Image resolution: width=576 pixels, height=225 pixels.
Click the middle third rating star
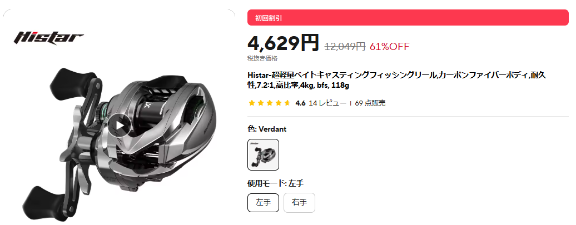click(x=270, y=103)
